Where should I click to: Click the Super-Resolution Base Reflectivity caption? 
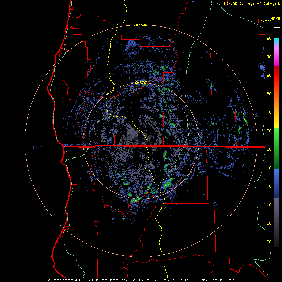pos(141,280)
